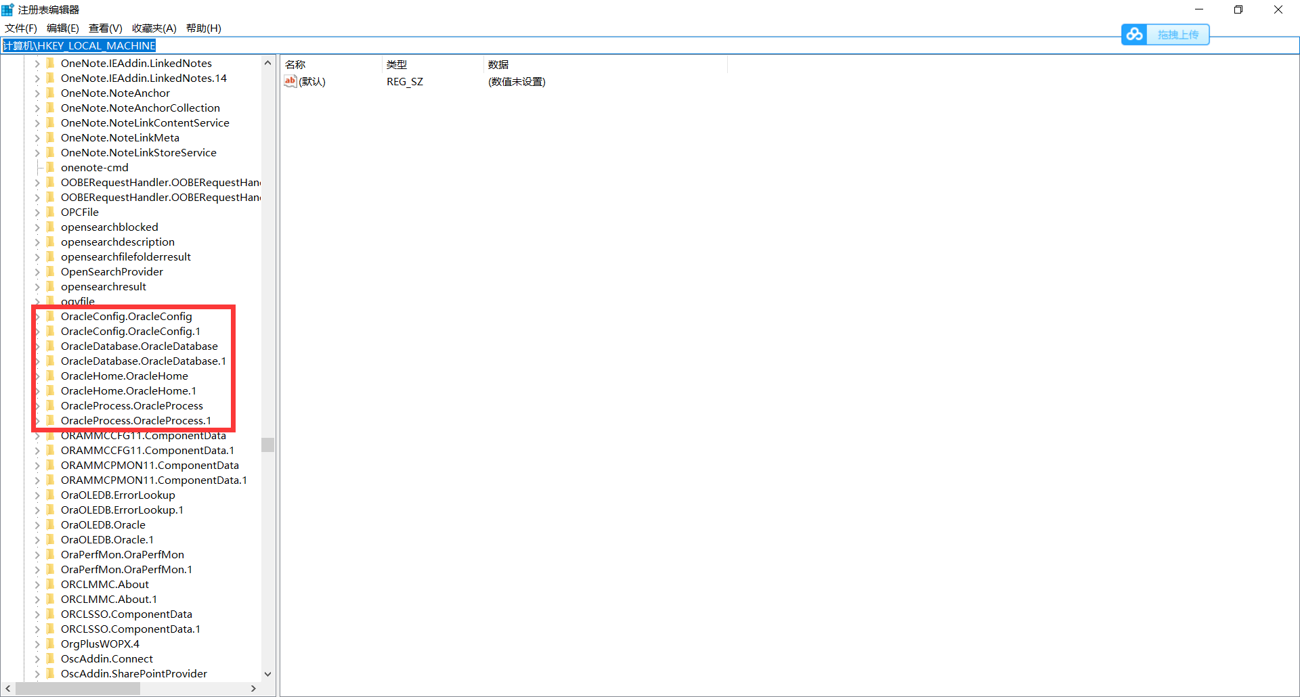
Task: Click the cloud upload icon button
Action: tap(1135, 34)
